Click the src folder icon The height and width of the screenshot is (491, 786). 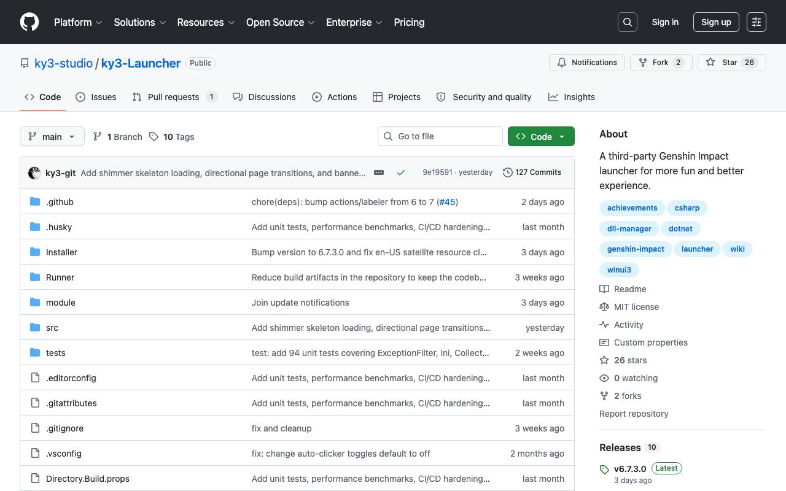[35, 328]
